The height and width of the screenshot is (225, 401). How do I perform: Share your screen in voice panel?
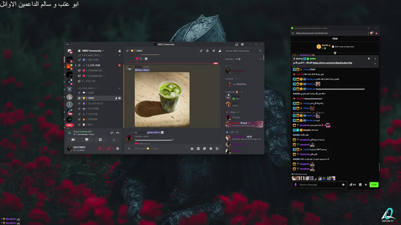click(x=87, y=140)
